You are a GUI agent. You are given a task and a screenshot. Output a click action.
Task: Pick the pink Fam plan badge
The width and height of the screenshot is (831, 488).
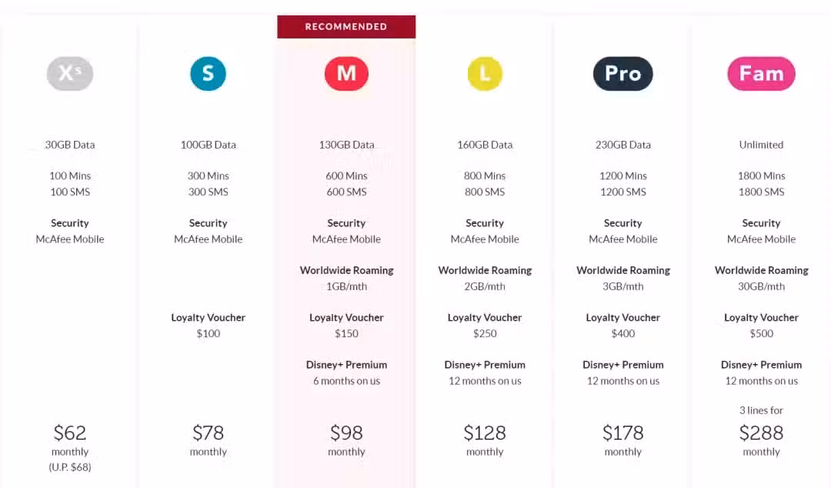click(x=761, y=73)
